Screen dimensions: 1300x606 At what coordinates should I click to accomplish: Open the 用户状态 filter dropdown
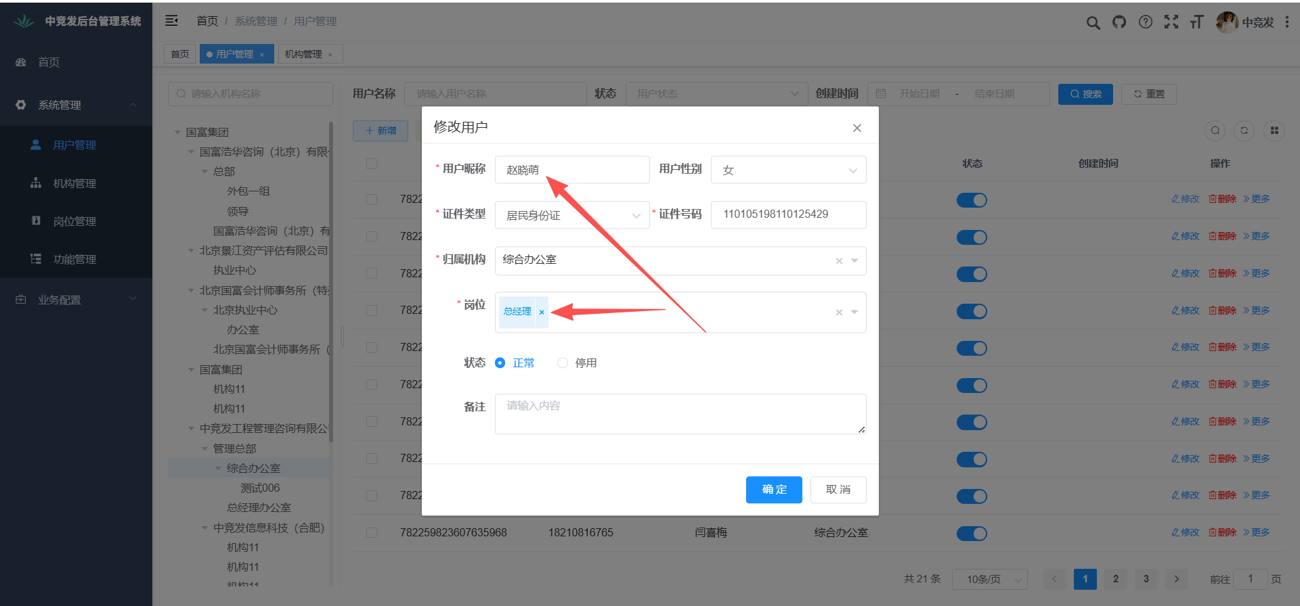point(717,94)
